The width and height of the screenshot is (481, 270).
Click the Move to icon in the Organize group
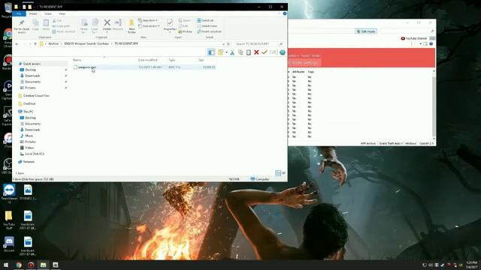pos(83,26)
